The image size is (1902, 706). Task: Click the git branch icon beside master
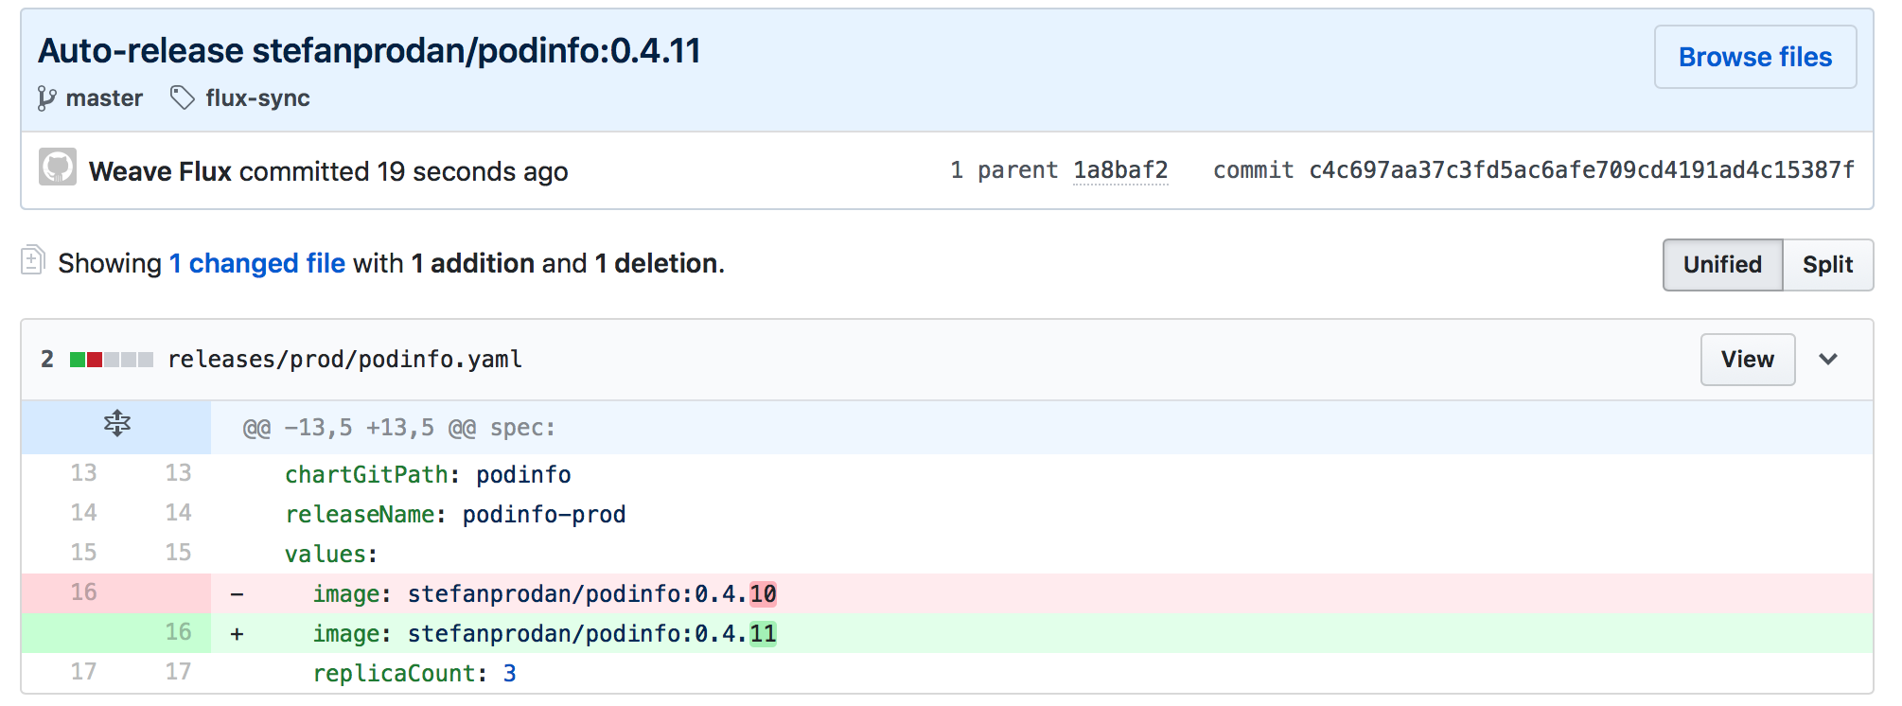pos(46,98)
